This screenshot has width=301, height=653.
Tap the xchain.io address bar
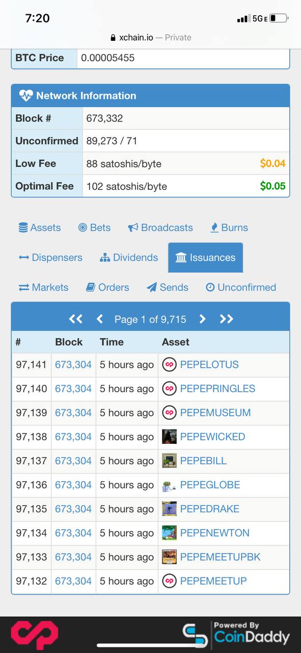pyautogui.click(x=151, y=37)
